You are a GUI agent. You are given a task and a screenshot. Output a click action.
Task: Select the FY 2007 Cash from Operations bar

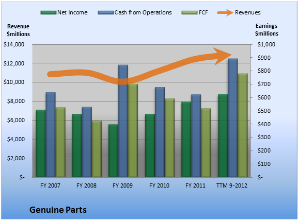[51, 135]
